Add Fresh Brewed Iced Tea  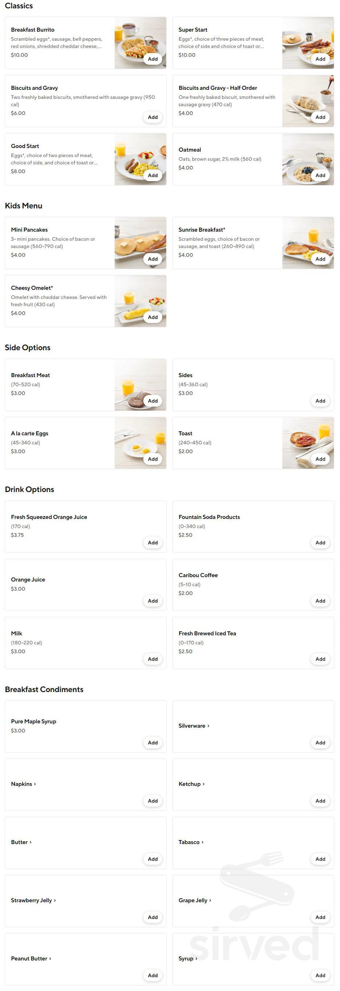pyautogui.click(x=320, y=659)
